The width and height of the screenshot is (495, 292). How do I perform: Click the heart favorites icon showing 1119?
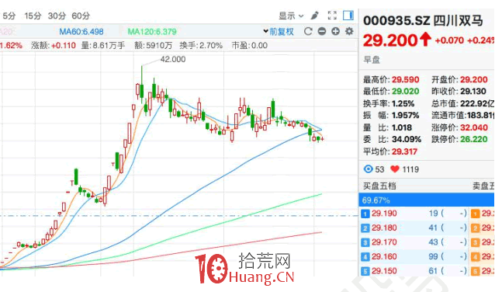395,169
